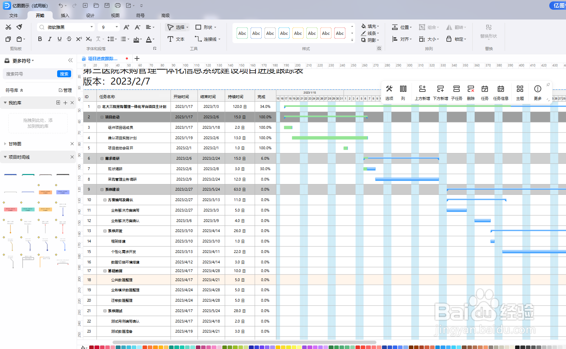The height and width of the screenshot is (349, 566).
Task: Open the Shadow dropdown
Action: coord(370,40)
